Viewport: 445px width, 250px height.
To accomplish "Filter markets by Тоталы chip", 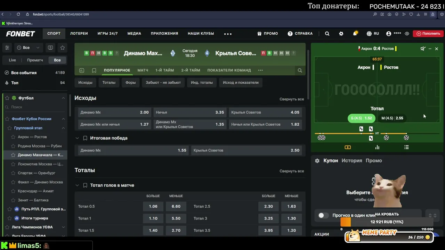I will 109,83.
